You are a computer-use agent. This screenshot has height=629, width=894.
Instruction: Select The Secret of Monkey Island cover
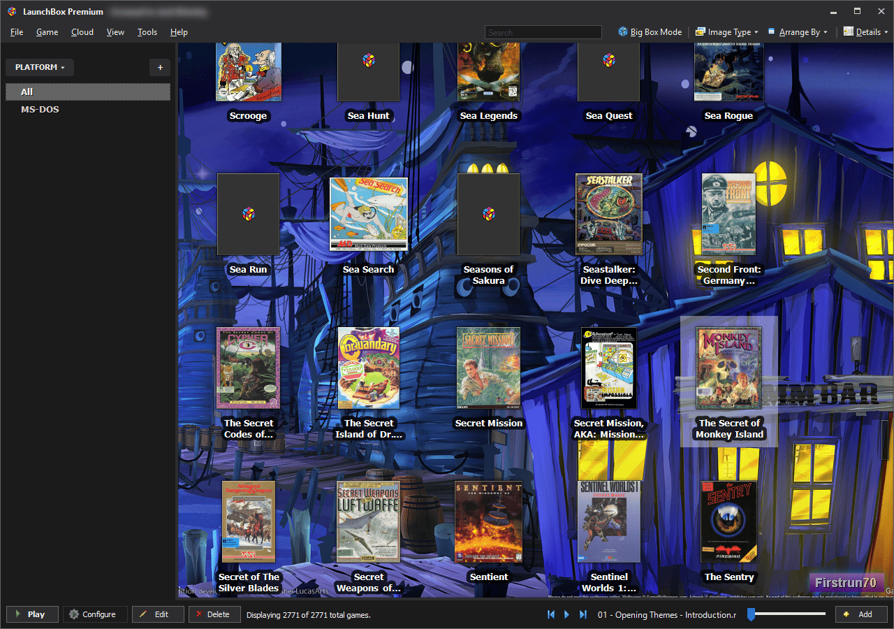pyautogui.click(x=729, y=368)
